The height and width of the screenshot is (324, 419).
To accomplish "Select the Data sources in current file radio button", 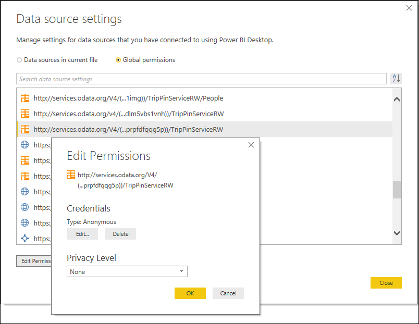I will click(x=19, y=60).
